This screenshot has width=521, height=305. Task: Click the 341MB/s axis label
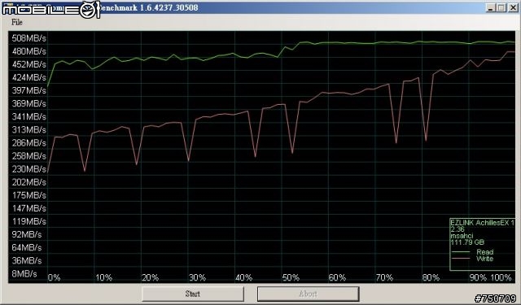[x=29, y=116]
